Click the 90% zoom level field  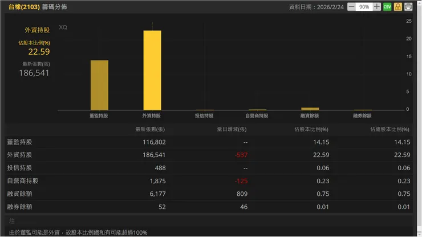364,7
